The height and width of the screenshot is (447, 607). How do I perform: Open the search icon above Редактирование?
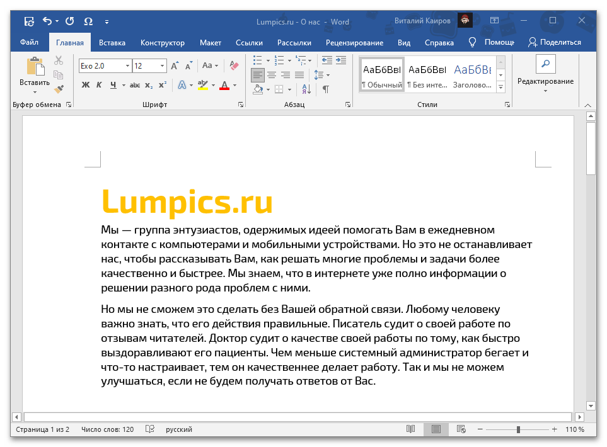click(545, 64)
